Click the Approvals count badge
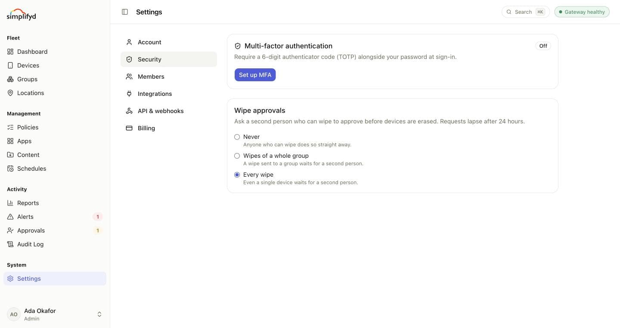This screenshot has height=328, width=620. pyautogui.click(x=98, y=230)
